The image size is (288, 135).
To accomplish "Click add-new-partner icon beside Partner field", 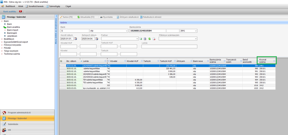I will coord(141,39).
